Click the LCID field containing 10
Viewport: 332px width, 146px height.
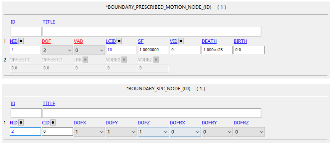[121, 50]
